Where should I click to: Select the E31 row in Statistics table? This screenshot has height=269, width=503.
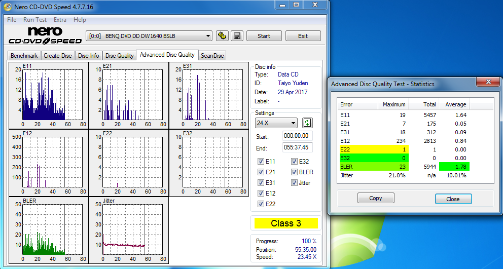pos(404,132)
